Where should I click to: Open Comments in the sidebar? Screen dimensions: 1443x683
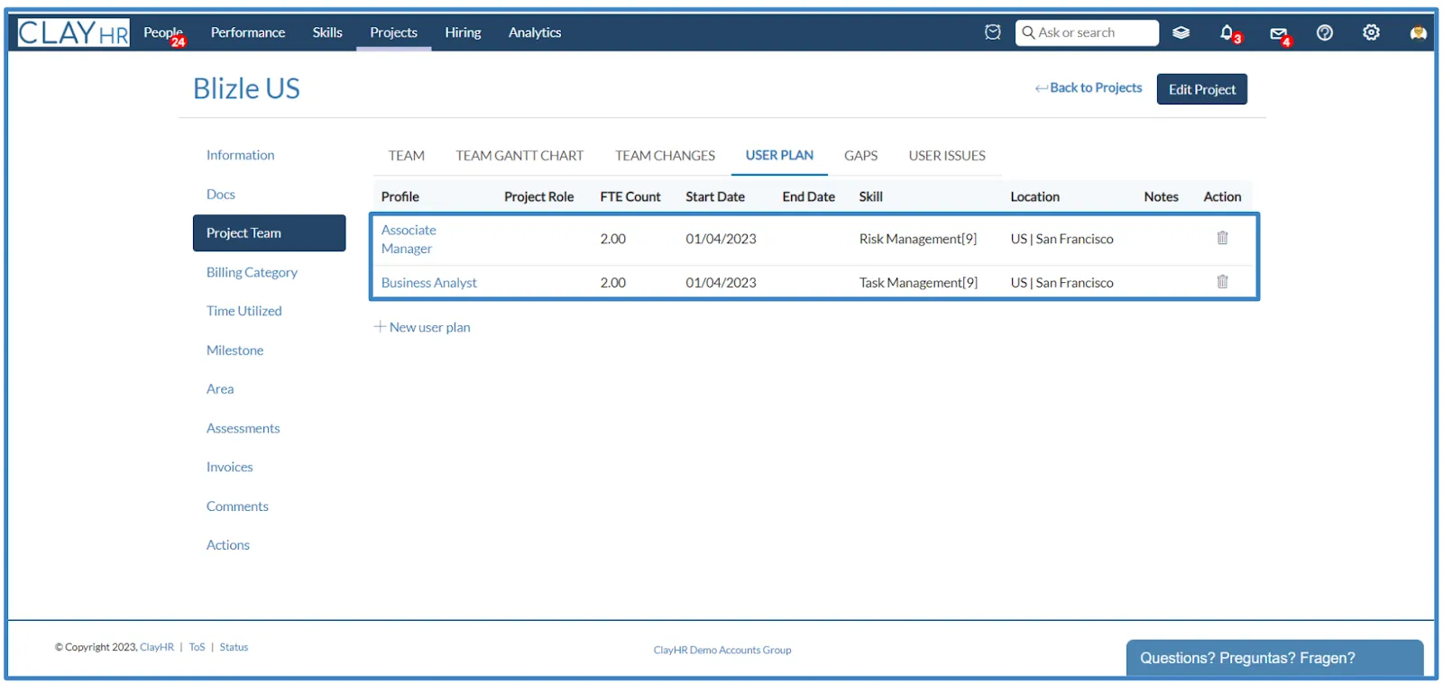click(x=237, y=506)
